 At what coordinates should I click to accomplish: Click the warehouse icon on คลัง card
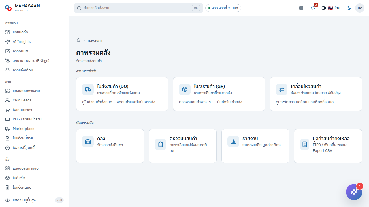tap(88, 141)
